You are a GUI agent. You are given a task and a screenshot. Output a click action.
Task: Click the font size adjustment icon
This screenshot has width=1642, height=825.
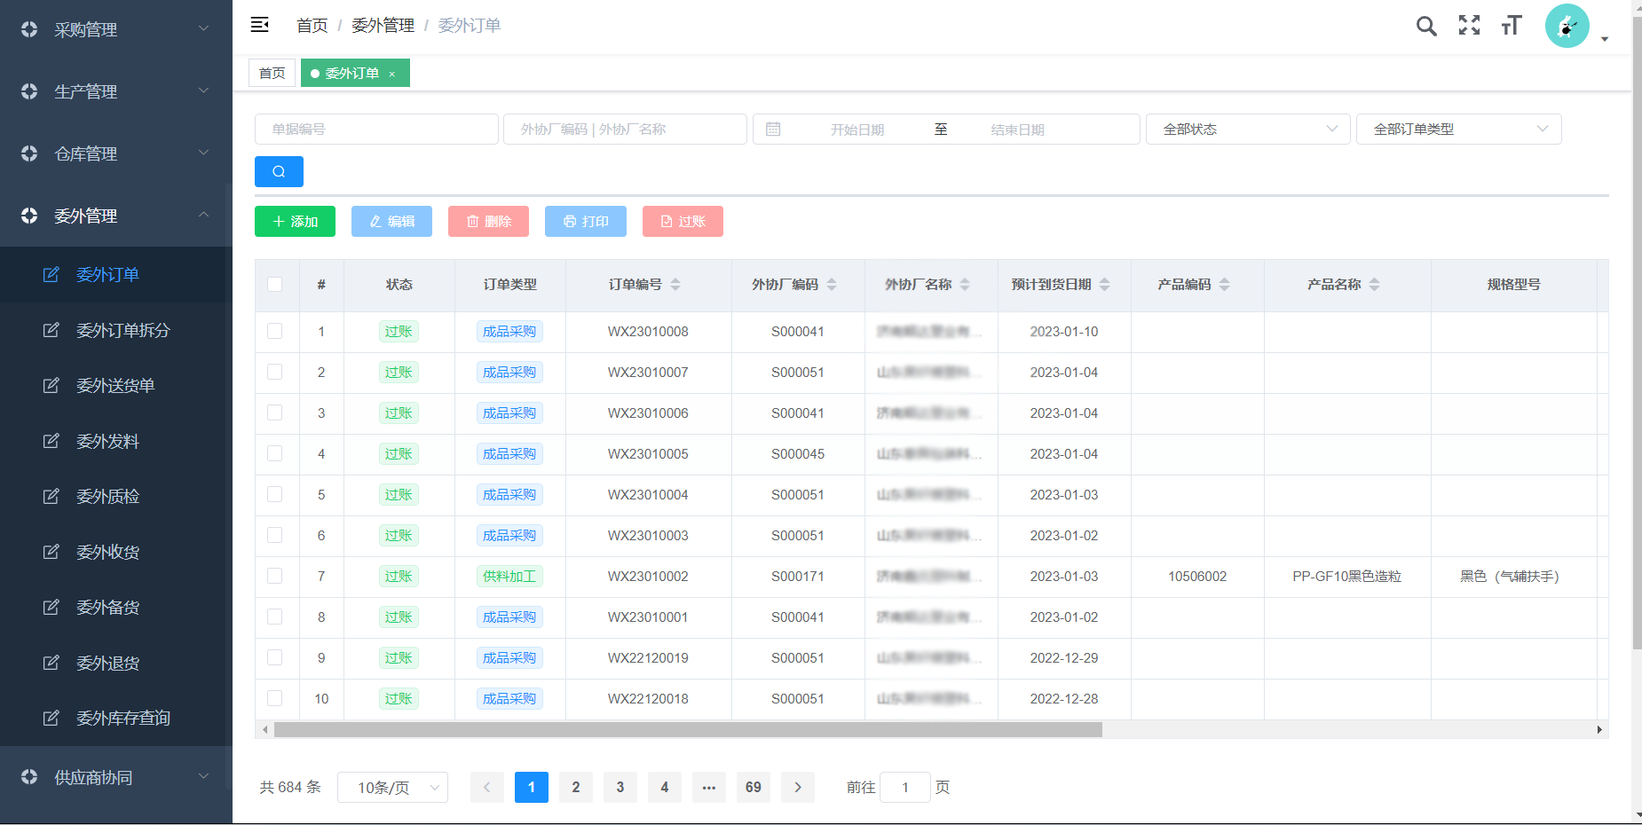(1511, 26)
